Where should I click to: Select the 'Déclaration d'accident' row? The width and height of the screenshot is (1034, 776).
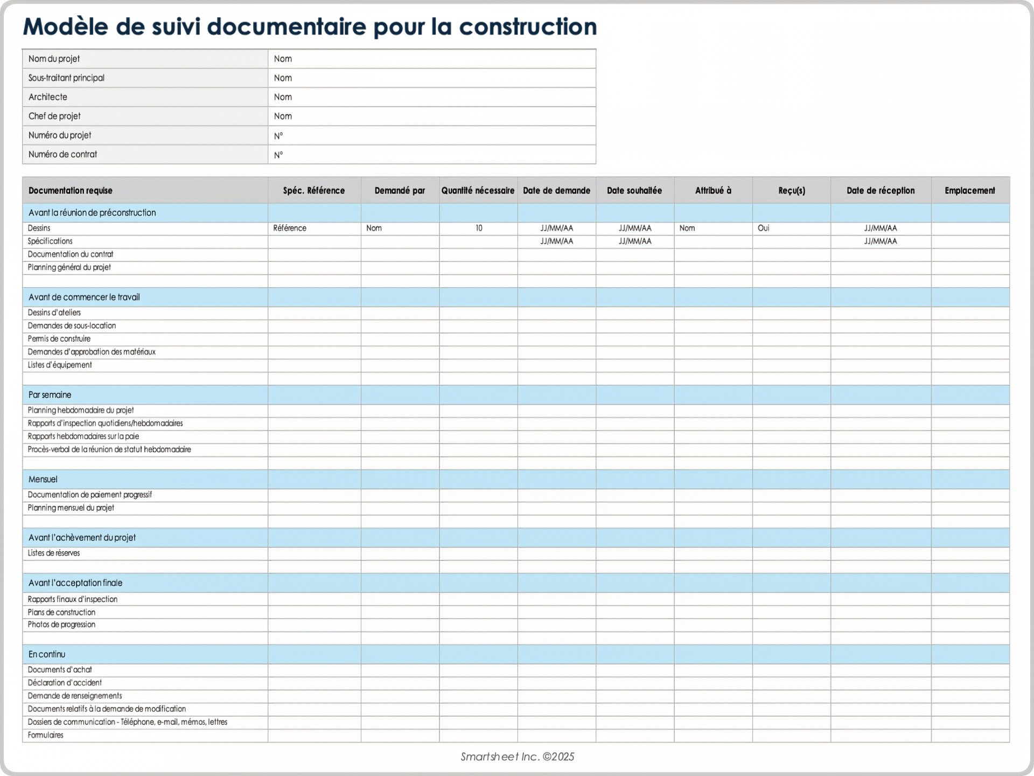(516, 683)
